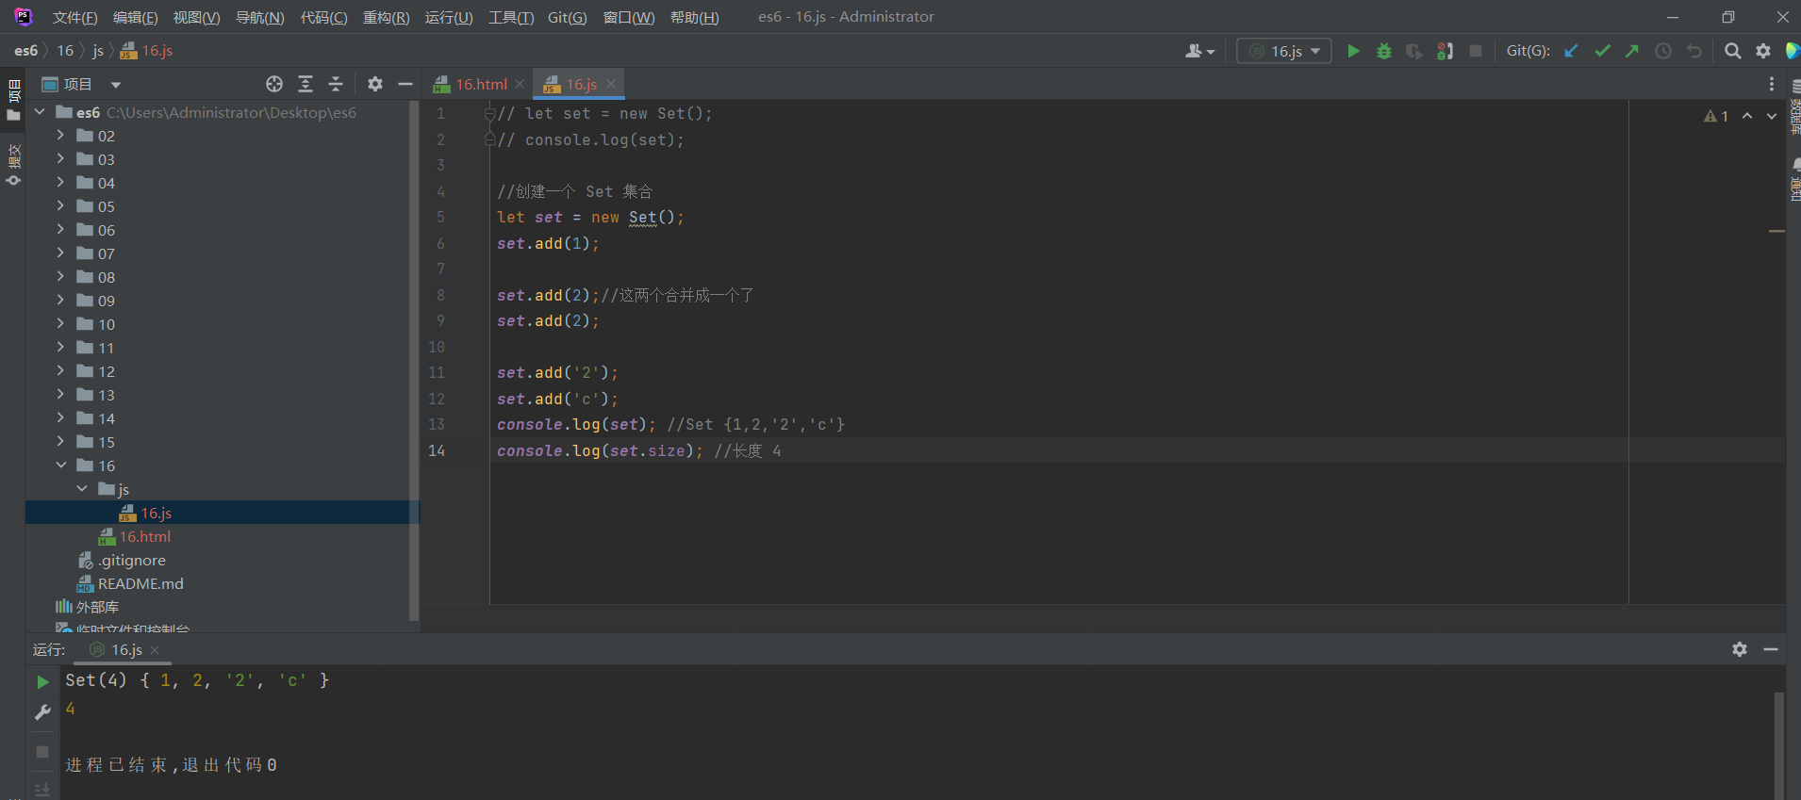Select 16.js in project tree

click(157, 513)
